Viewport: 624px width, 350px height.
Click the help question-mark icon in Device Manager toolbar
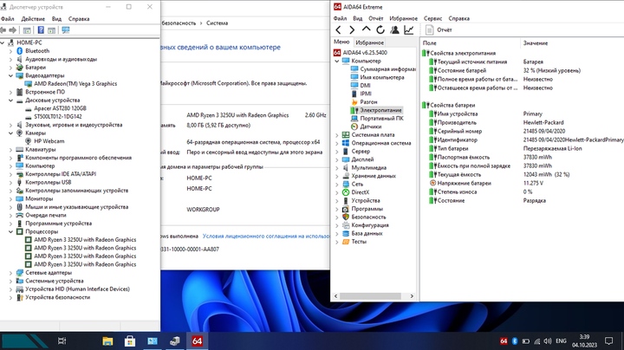pos(41,29)
